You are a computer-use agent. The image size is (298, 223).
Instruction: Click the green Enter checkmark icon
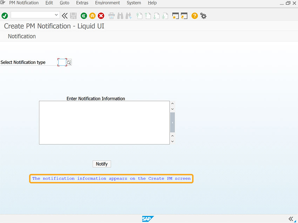click(5, 16)
